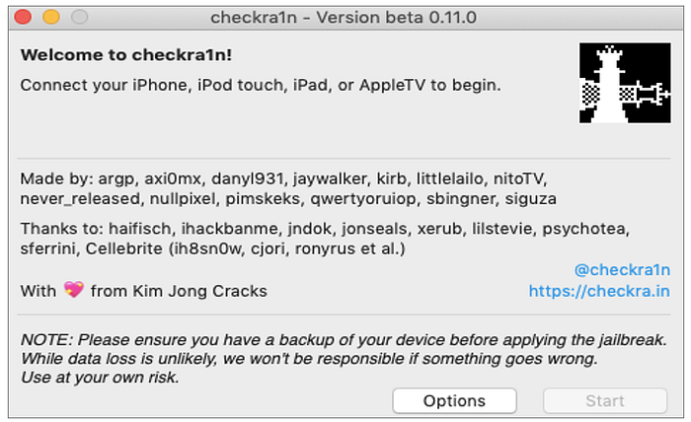Click the disabled Start button

point(605,401)
